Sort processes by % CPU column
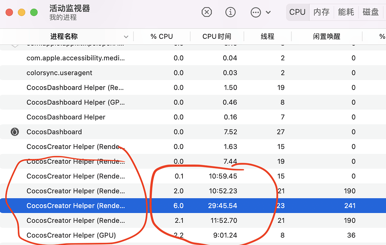 click(162, 36)
